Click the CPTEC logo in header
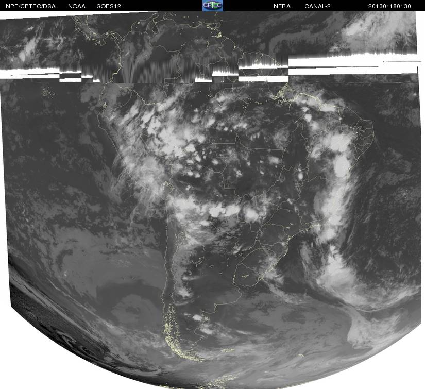 coord(213,6)
